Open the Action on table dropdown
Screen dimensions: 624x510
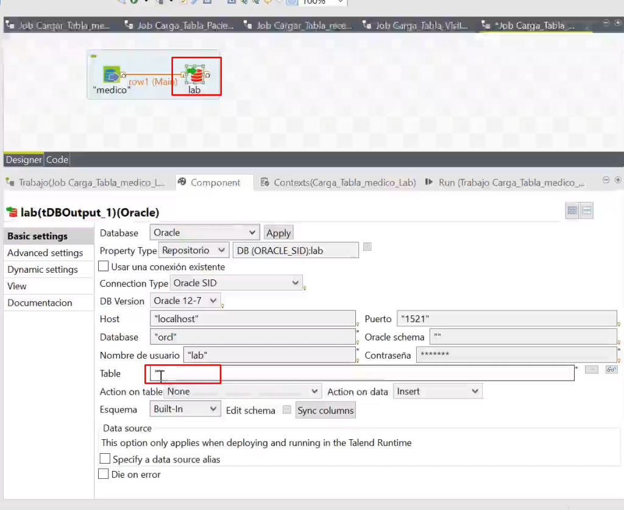point(243,391)
